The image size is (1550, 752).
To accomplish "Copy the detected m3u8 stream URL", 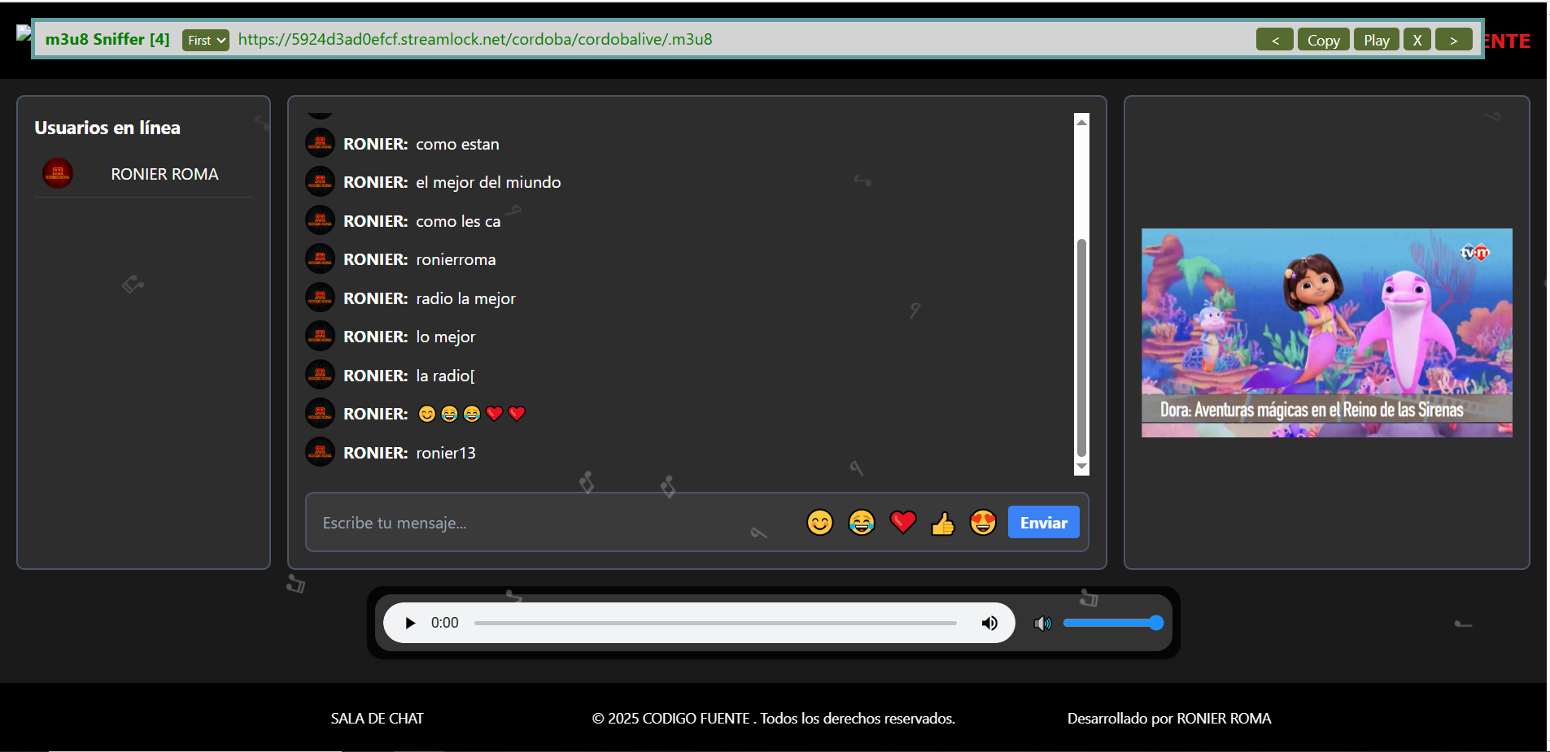I will (1323, 39).
